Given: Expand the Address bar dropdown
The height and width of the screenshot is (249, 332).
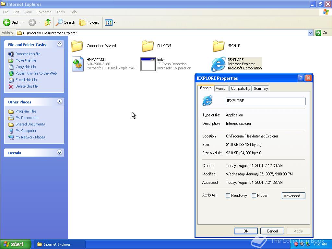Looking at the screenshot, I should tap(310, 33).
